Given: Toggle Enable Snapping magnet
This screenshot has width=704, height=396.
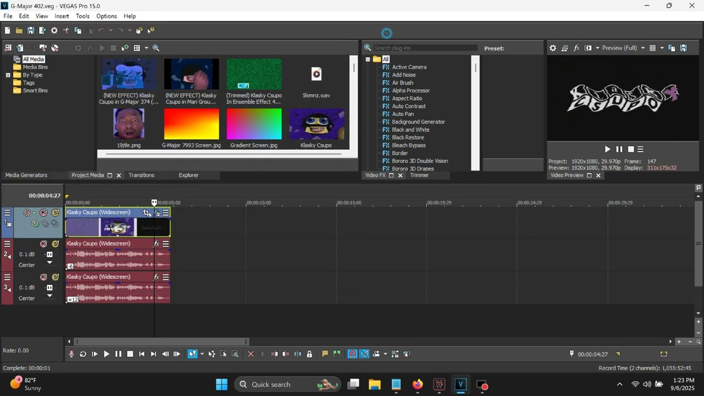Looking at the screenshot, I should [x=353, y=354].
